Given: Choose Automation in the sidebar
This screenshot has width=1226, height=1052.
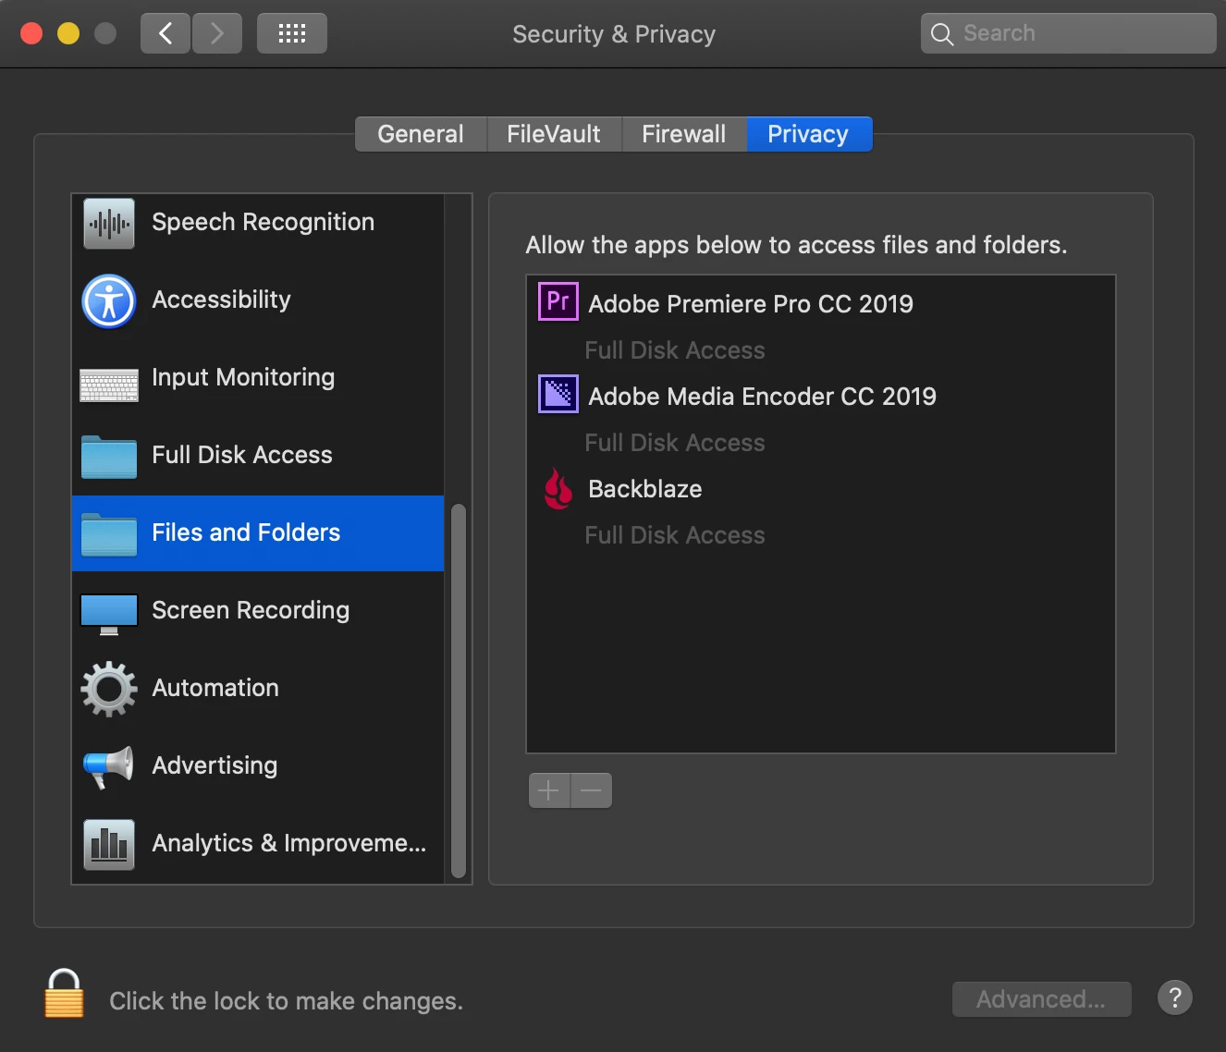Looking at the screenshot, I should click(258, 689).
